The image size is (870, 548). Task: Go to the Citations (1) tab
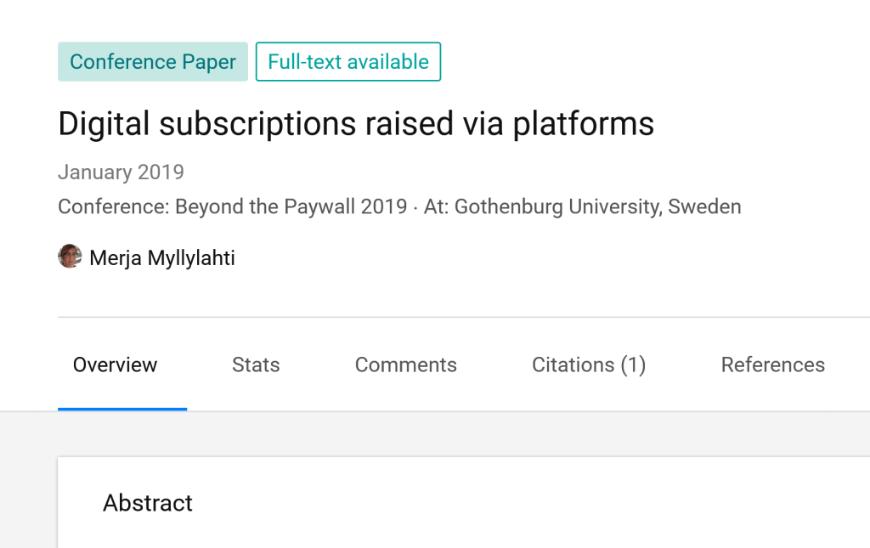[589, 365]
